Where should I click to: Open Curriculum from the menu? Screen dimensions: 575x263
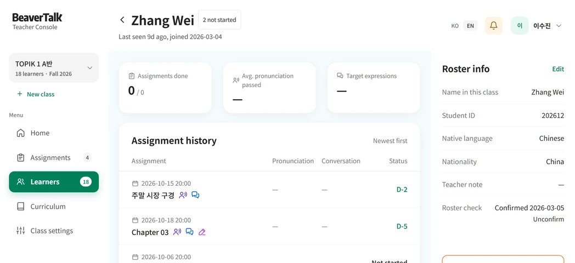(x=54, y=206)
